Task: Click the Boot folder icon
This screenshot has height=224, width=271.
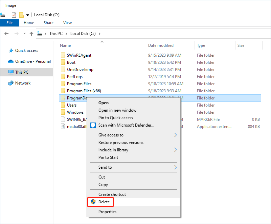Action: point(63,62)
